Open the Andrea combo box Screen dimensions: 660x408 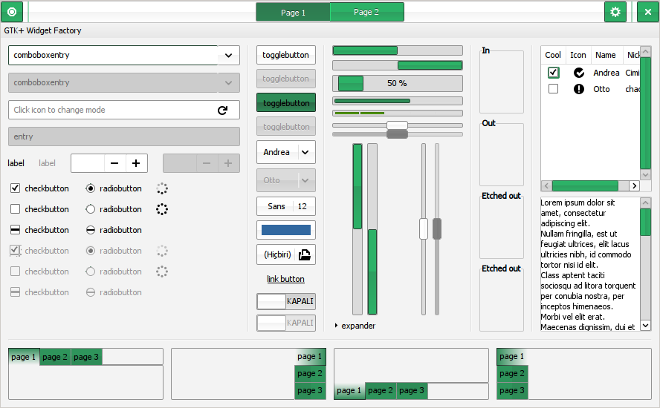286,152
